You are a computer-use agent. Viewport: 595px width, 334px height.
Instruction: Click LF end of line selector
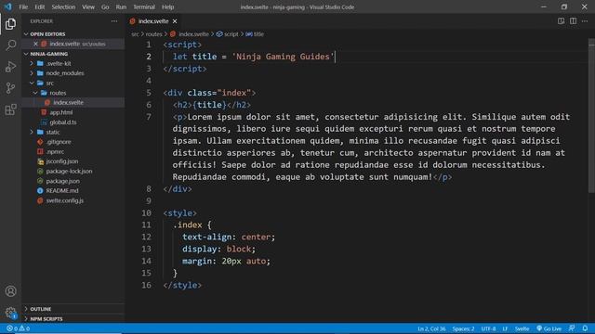(x=505, y=328)
